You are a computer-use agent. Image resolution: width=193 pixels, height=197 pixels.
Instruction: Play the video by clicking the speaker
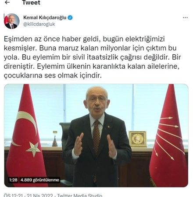coord(96,136)
